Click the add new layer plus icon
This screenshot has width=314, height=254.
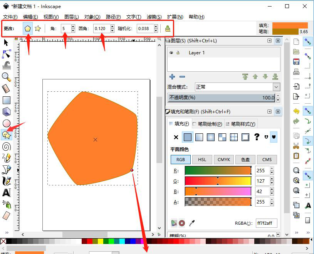point(172,77)
